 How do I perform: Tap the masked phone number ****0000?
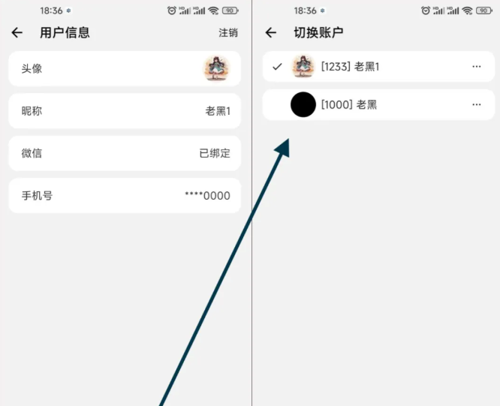[208, 196]
